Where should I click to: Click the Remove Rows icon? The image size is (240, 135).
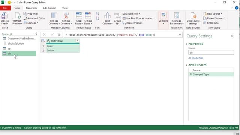(x=88, y=16)
